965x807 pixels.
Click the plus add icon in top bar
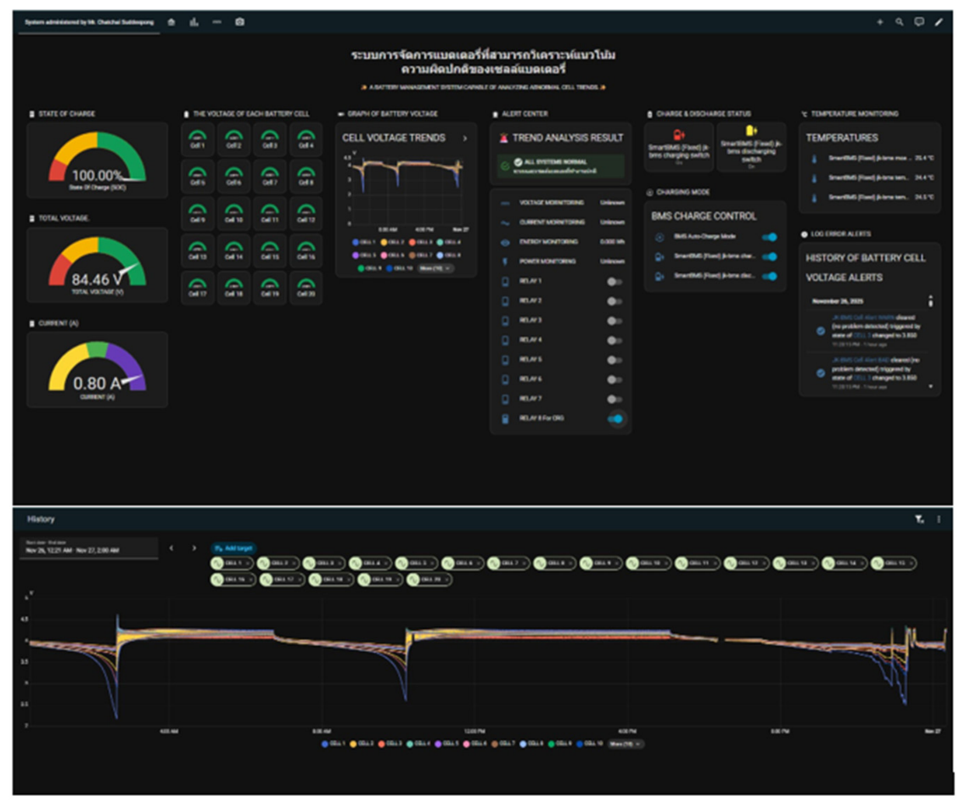(x=880, y=22)
